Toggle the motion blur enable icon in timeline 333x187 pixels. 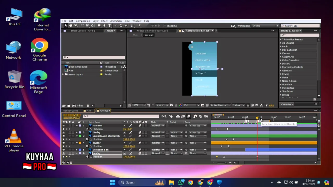[188, 116]
